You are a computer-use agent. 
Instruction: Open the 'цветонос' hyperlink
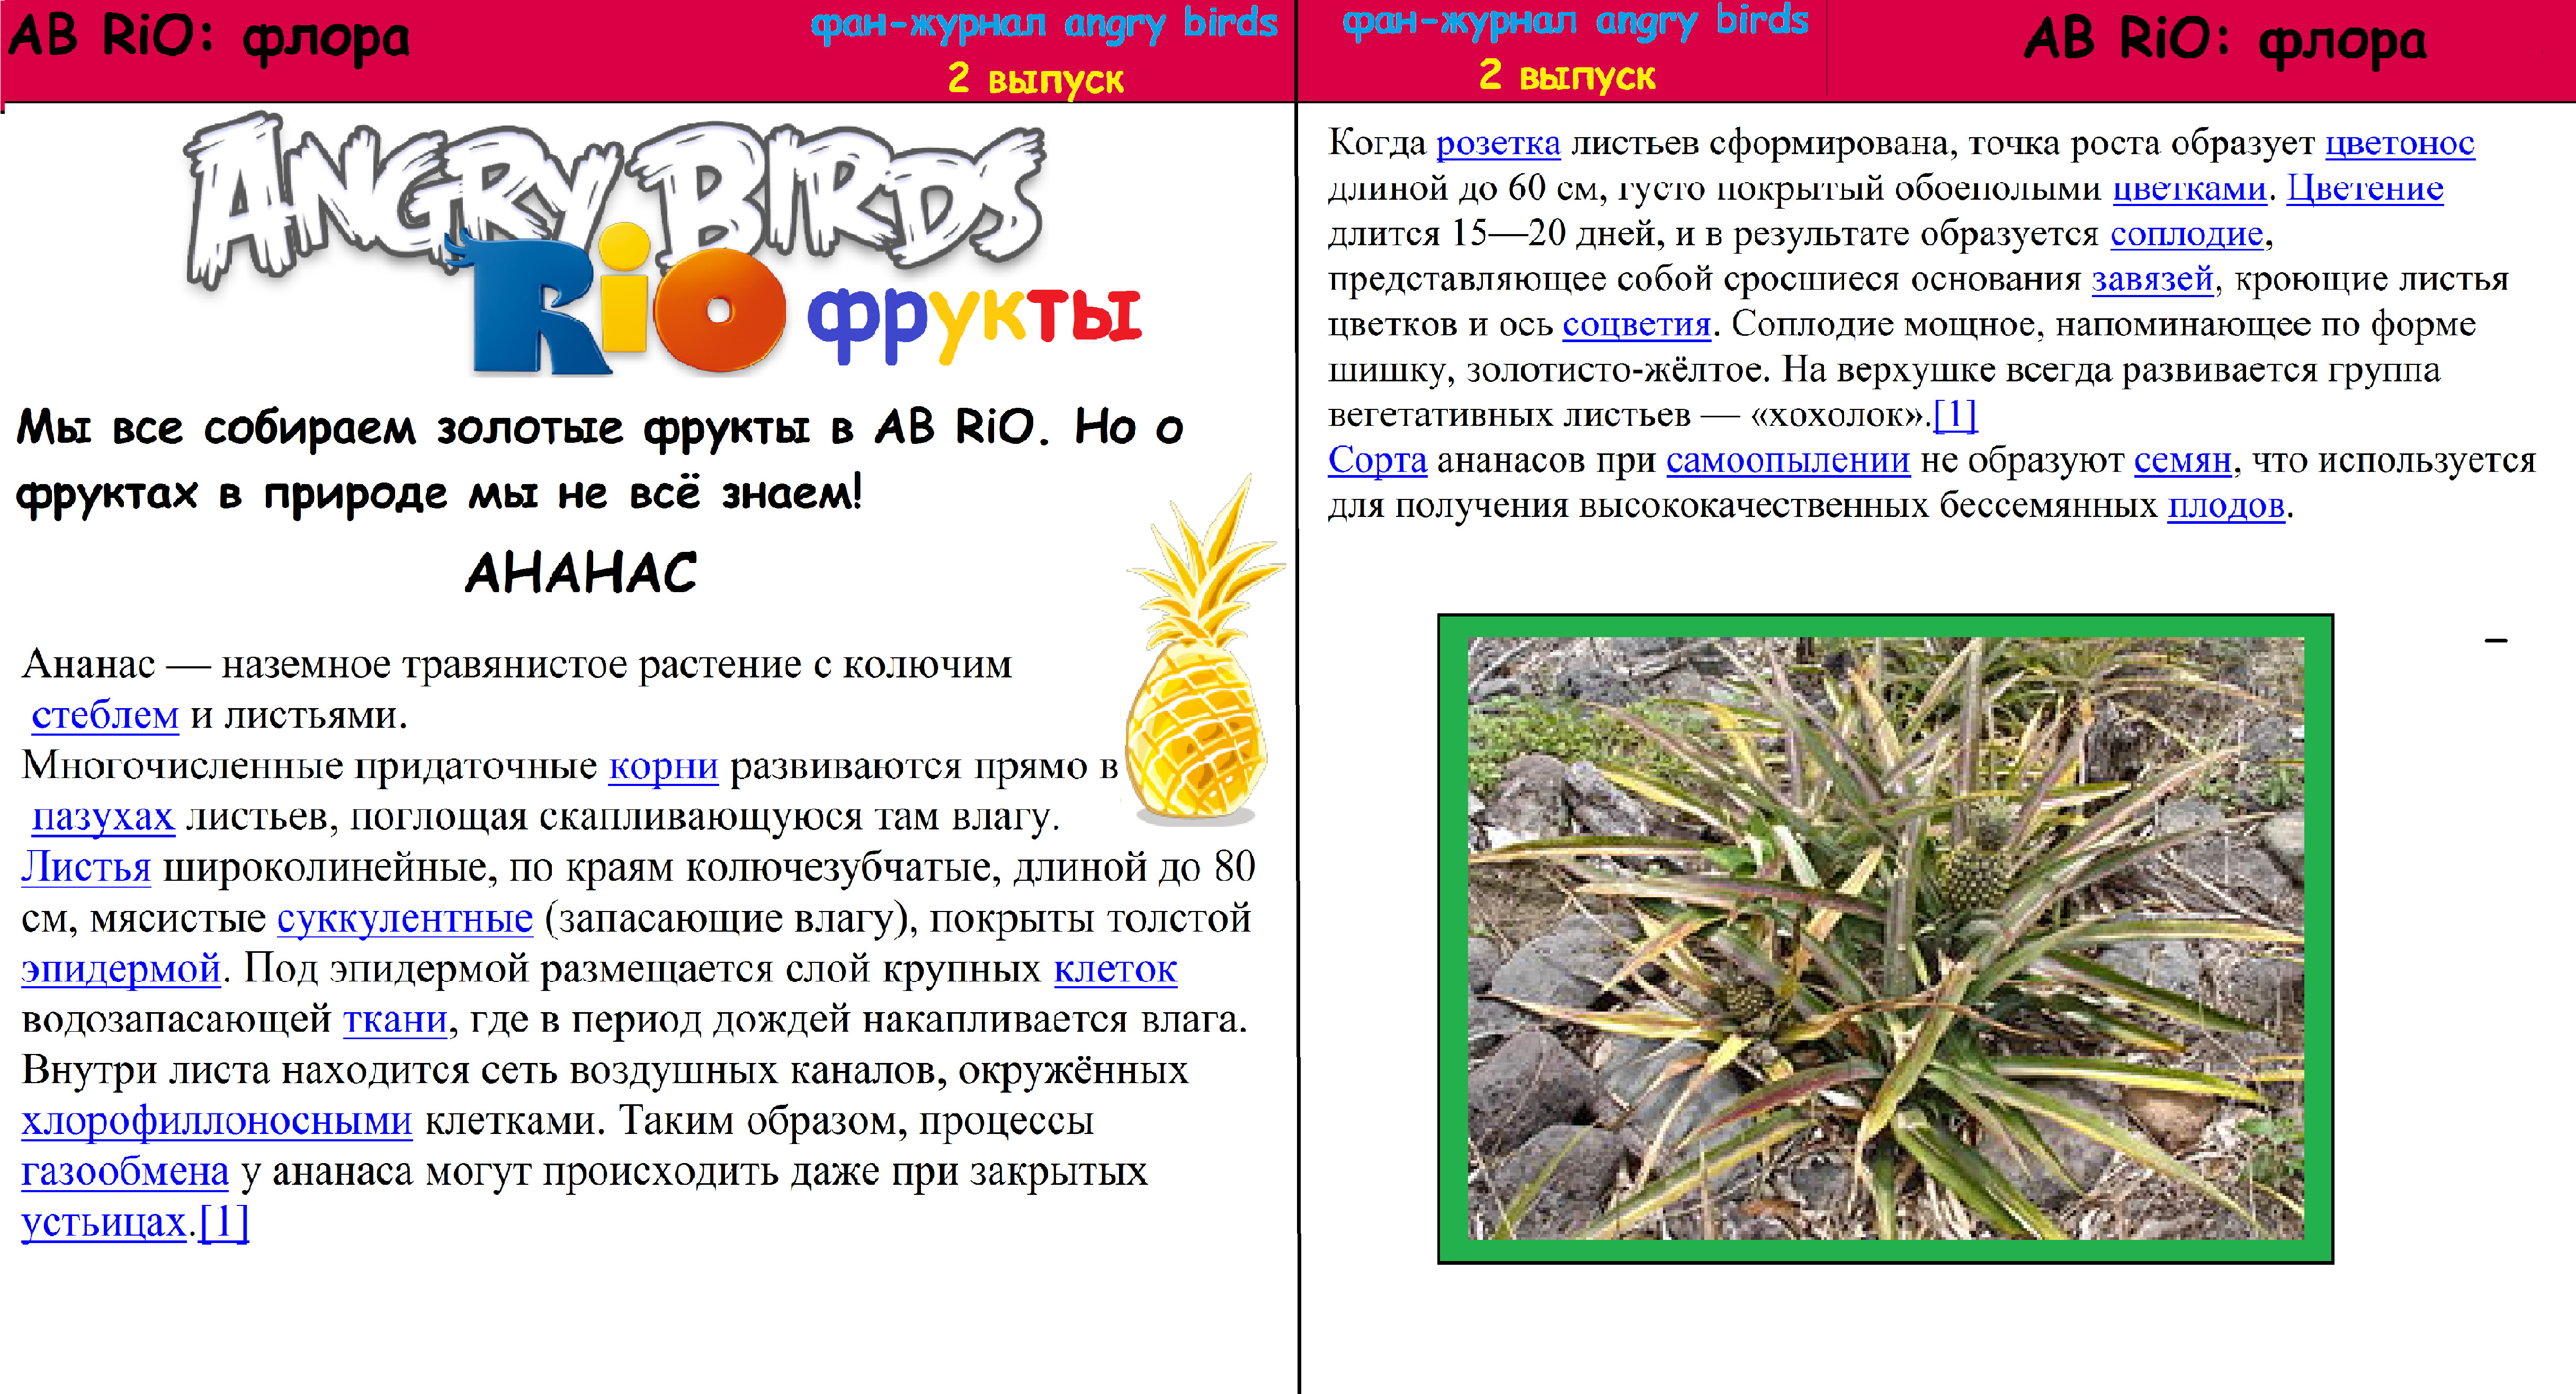pyautogui.click(x=2399, y=144)
